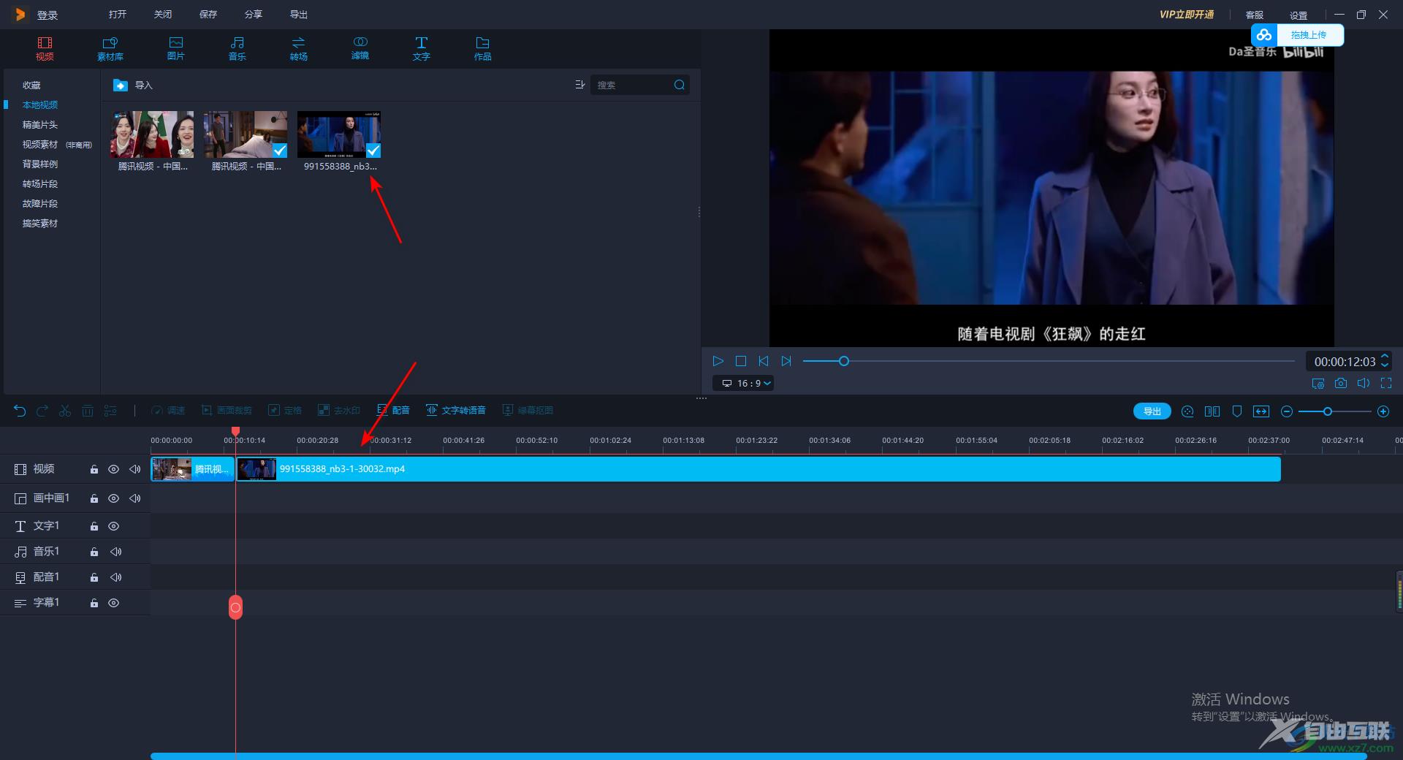The width and height of the screenshot is (1403, 760).
Task: Add a marker with the shield icon
Action: [x=1237, y=411]
